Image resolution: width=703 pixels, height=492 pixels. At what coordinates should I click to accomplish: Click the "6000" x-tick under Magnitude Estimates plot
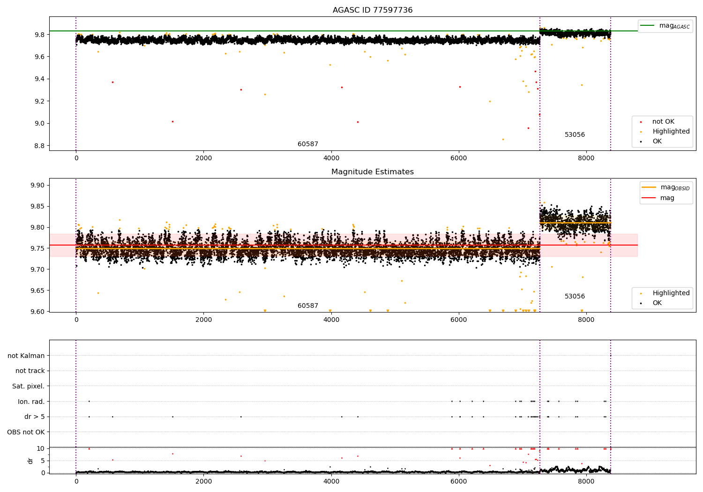pyautogui.click(x=459, y=320)
